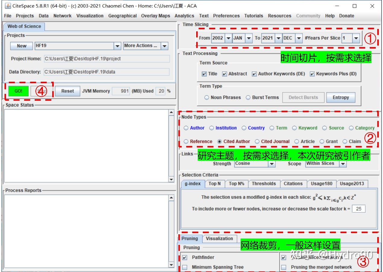Open the Resources menu
Viewport: 383px width, 272px height.
click(280, 16)
